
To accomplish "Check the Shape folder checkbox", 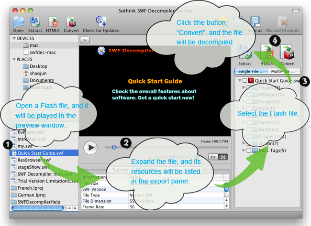I will [249, 87].
